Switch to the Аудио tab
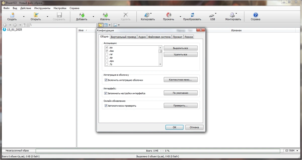 point(142,37)
